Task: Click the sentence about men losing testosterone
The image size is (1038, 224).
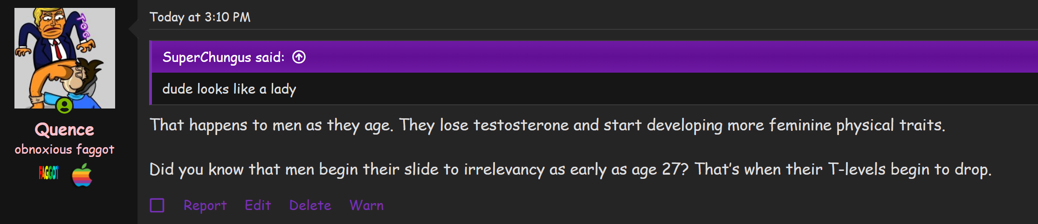Action: (x=547, y=125)
